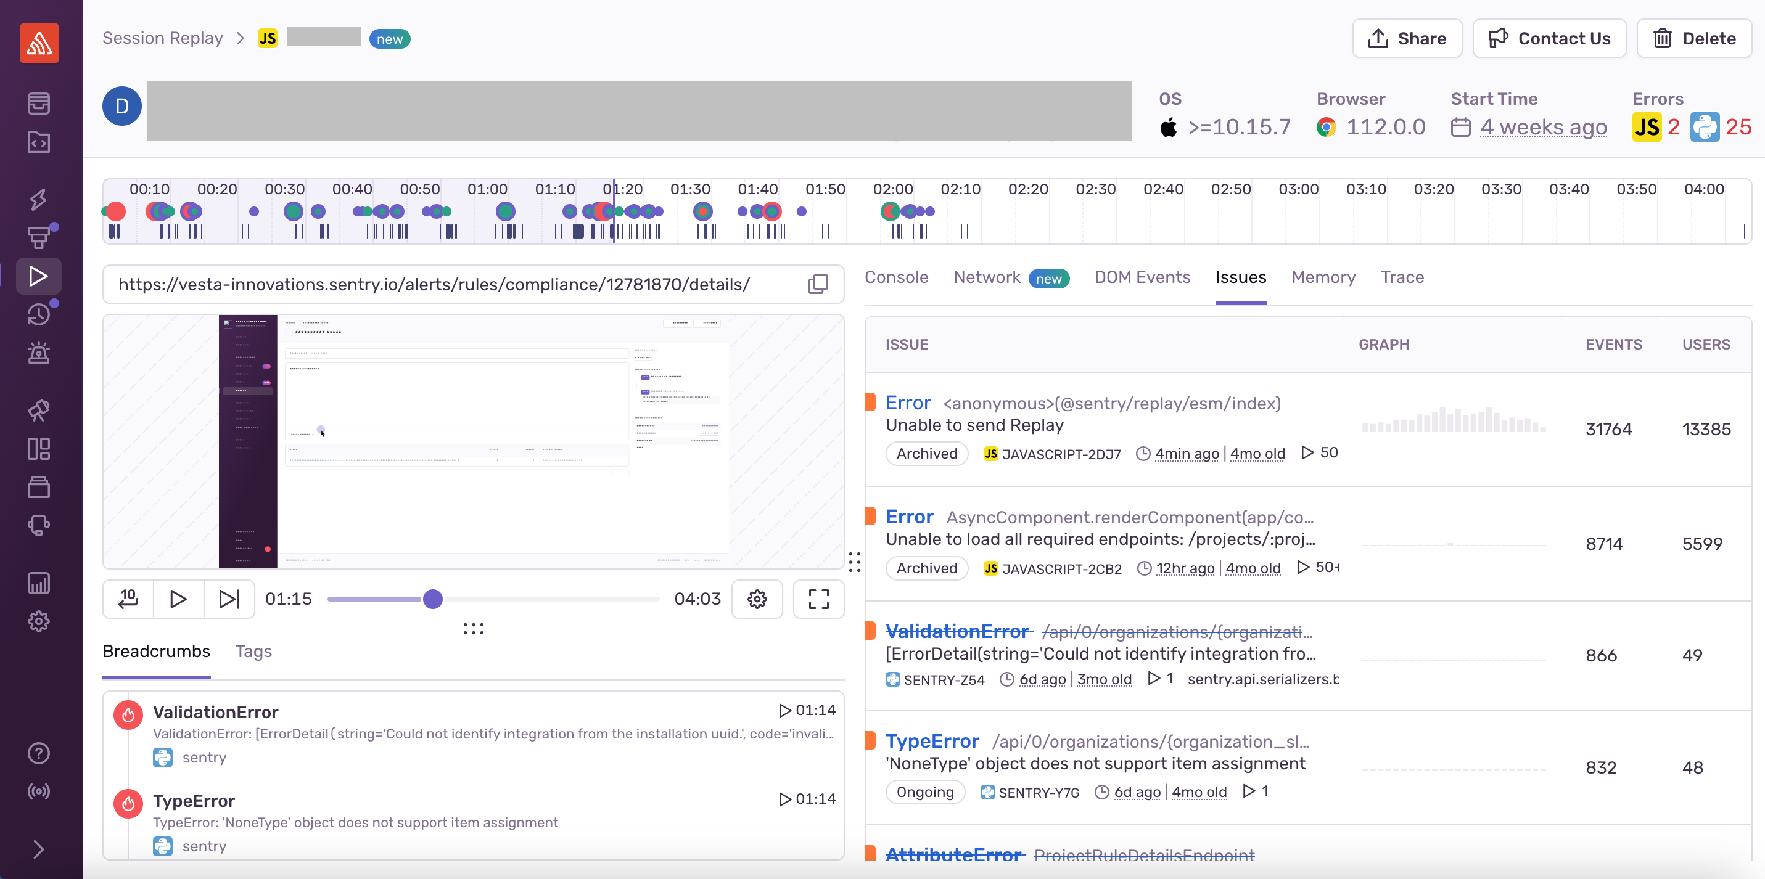Expand the collapsed sidebar arrow
Viewport: 1765px width, 879px height.
coord(39,849)
